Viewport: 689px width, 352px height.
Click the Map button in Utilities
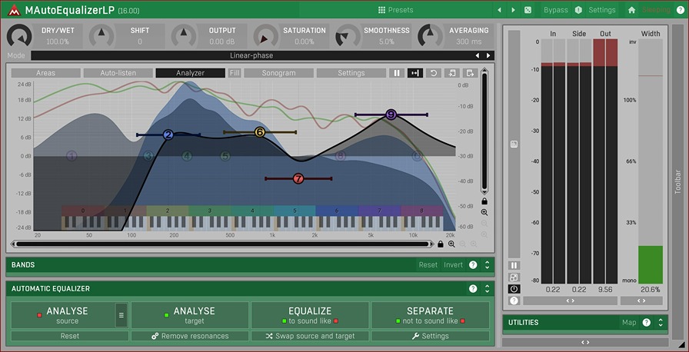pyautogui.click(x=629, y=322)
